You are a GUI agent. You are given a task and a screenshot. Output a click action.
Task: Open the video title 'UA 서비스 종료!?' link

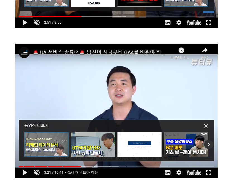click(x=99, y=52)
